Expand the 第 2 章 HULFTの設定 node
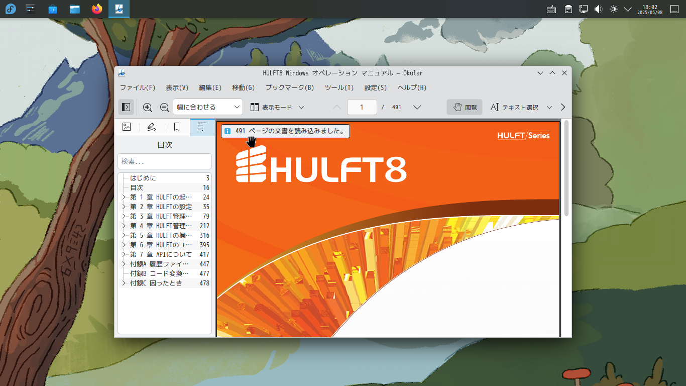The width and height of the screenshot is (686, 386). [x=124, y=207]
